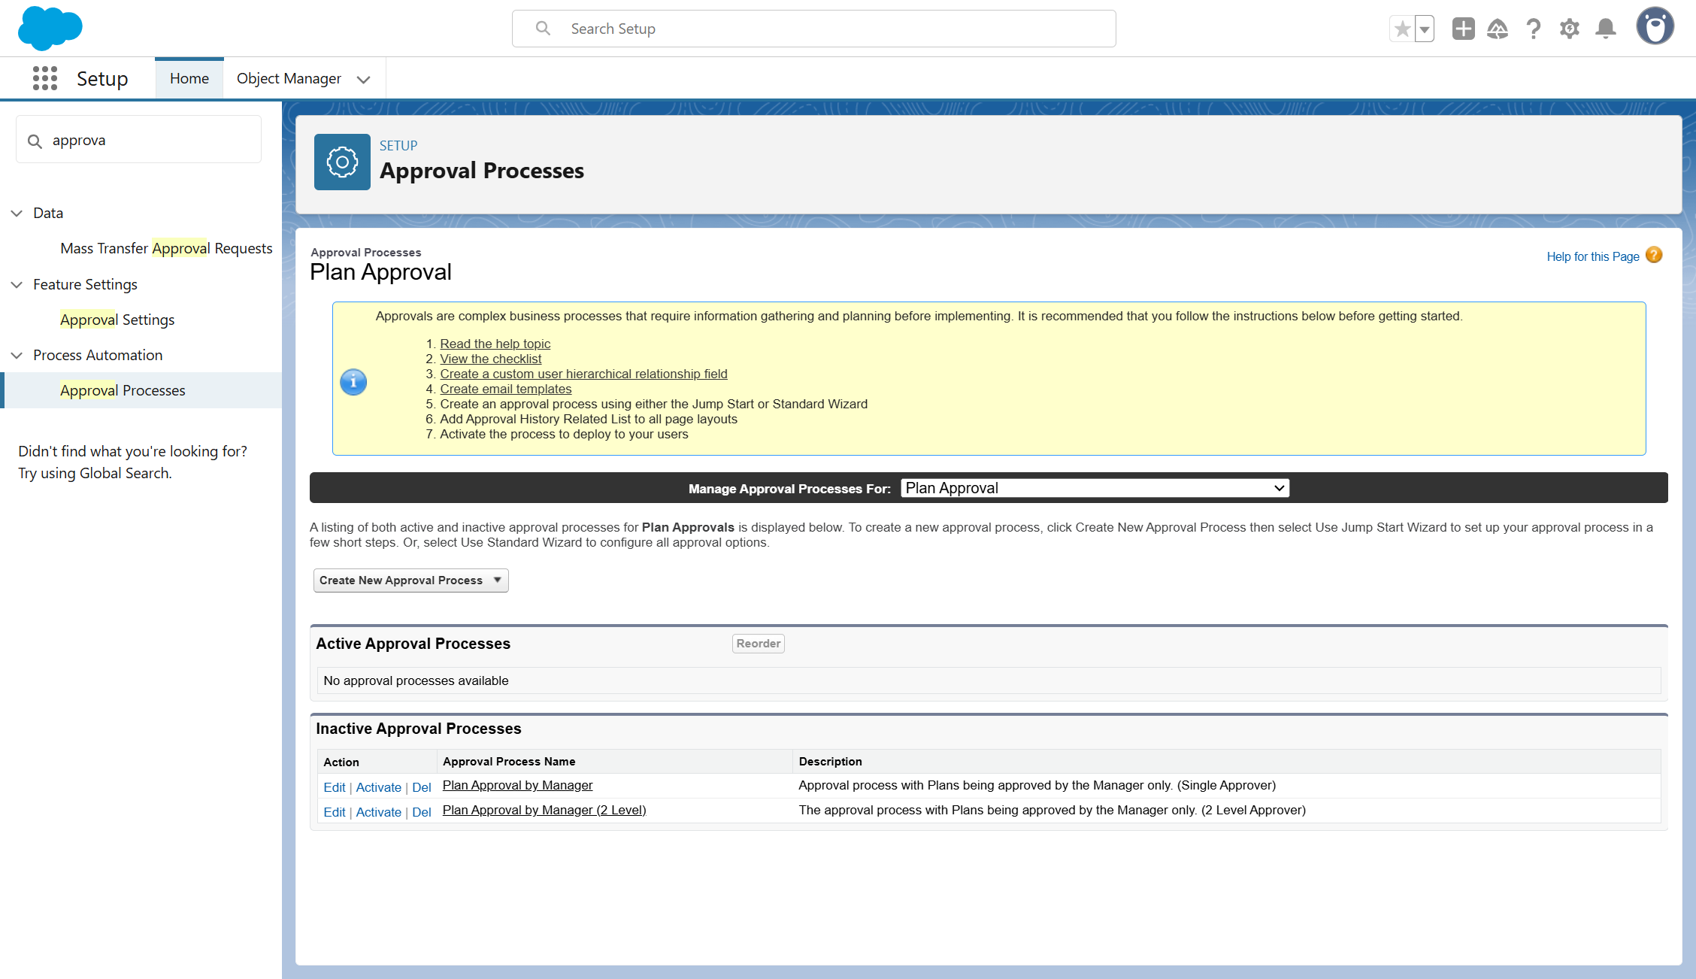Screen dimensions: 1696x979
Task: Activate Plan Approval by Manager process
Action: coord(378,787)
